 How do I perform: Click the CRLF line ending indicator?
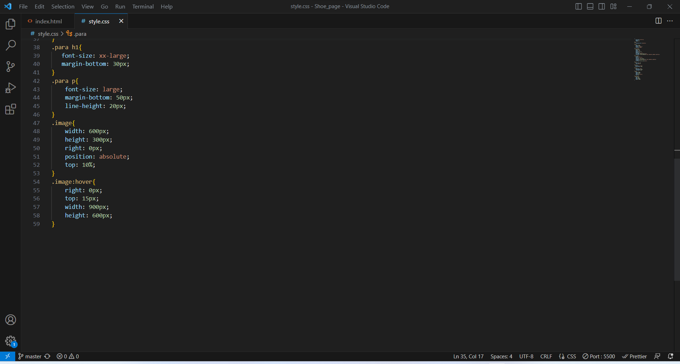tap(546, 356)
